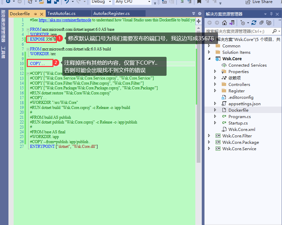Click the save all toolbar icon

pyautogui.click(x=57, y=2)
